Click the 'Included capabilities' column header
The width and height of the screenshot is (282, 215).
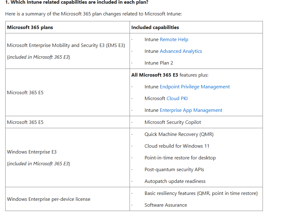pyautogui.click(x=155, y=27)
